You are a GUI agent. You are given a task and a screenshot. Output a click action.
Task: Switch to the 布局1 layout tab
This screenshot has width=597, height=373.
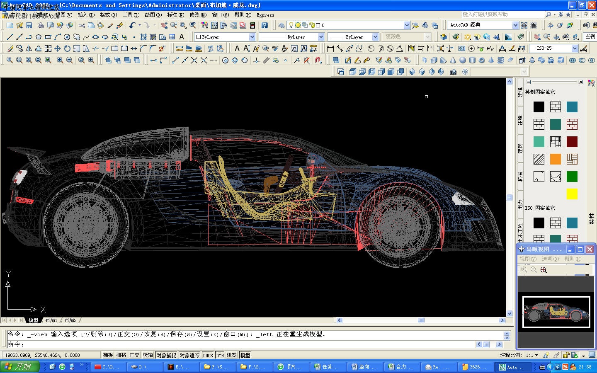tap(51, 320)
